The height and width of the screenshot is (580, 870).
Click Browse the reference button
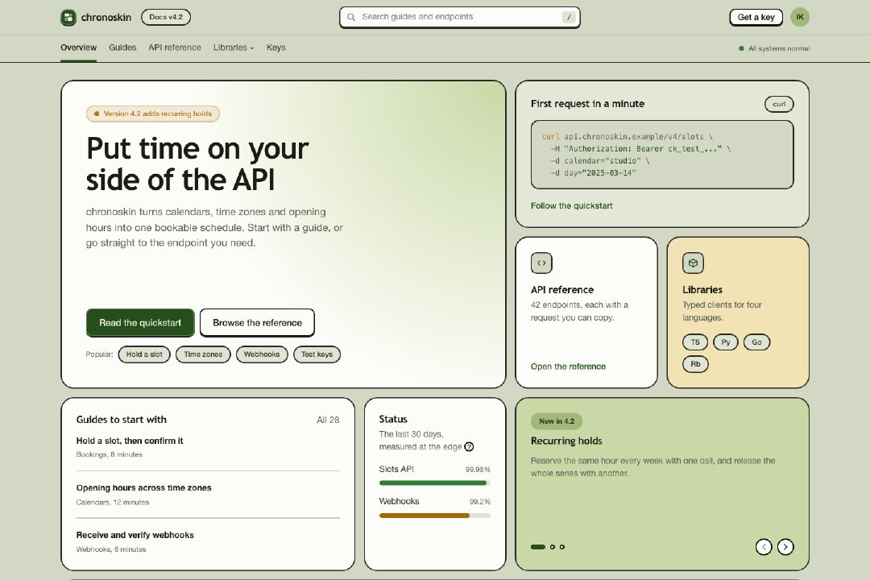(x=257, y=322)
